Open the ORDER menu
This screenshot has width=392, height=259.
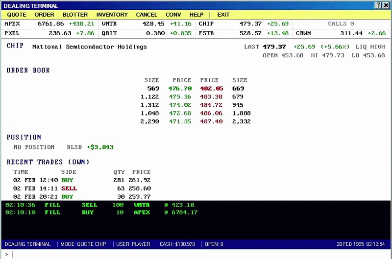click(44, 15)
